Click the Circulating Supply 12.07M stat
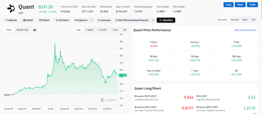Screen dimensions: 262x114 click(x=143, y=9)
